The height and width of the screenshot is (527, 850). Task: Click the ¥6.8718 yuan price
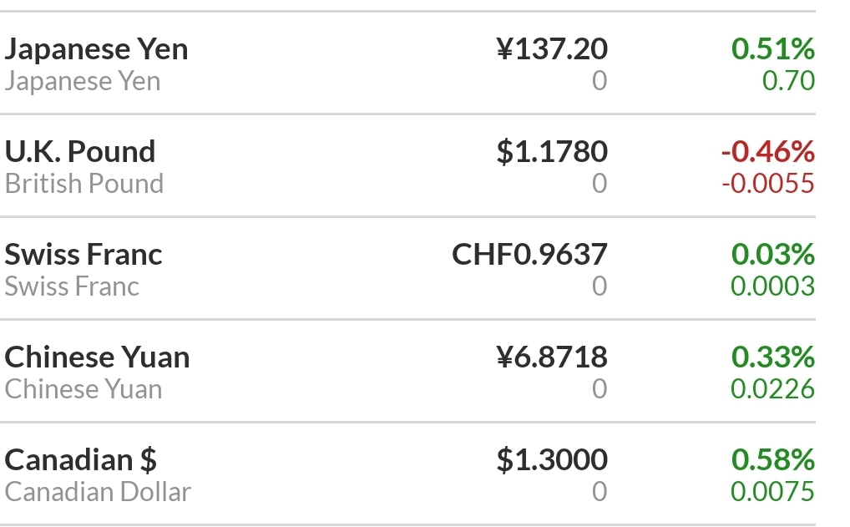click(552, 357)
